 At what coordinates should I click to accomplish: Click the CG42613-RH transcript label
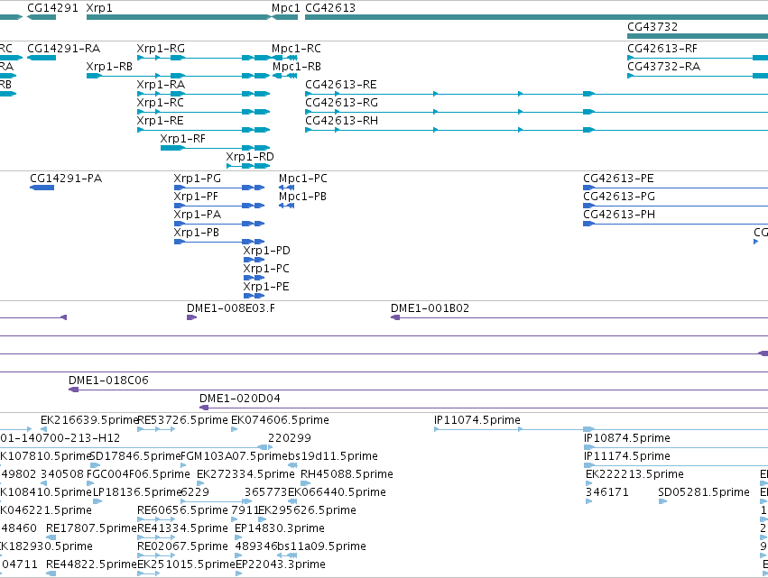click(x=341, y=121)
